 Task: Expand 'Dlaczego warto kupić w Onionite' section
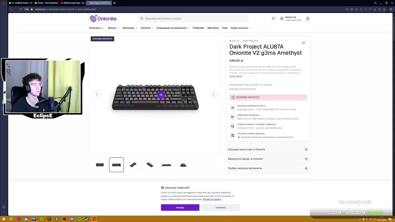click(x=268, y=150)
